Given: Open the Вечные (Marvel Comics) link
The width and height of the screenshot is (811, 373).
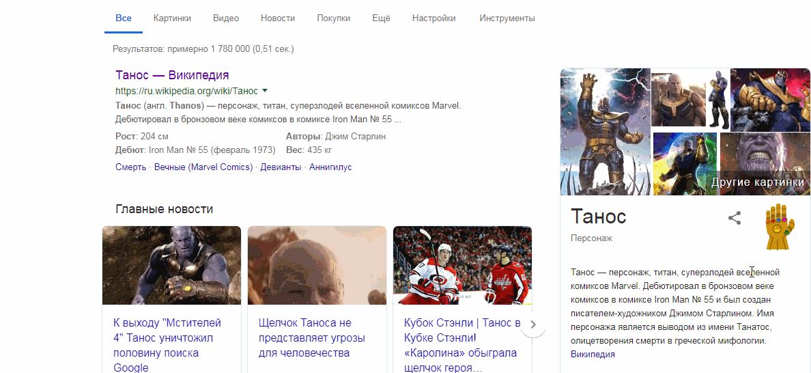Looking at the screenshot, I should click(x=203, y=167).
